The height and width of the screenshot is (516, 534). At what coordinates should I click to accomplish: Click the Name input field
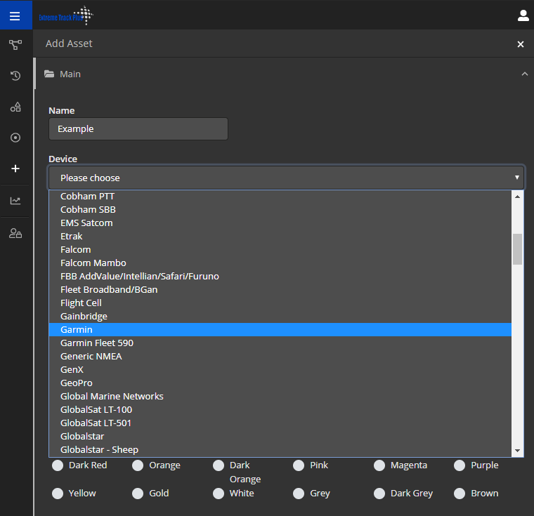(x=138, y=129)
